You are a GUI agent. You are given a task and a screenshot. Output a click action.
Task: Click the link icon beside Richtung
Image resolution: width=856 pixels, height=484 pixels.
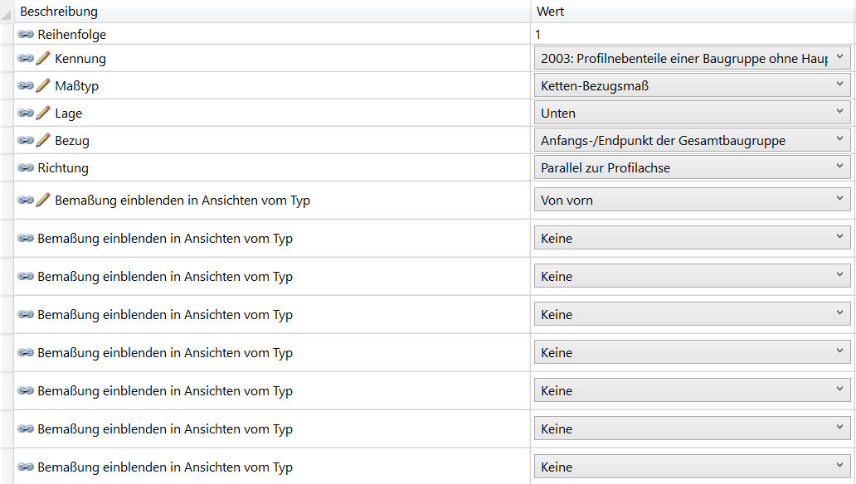(25, 167)
